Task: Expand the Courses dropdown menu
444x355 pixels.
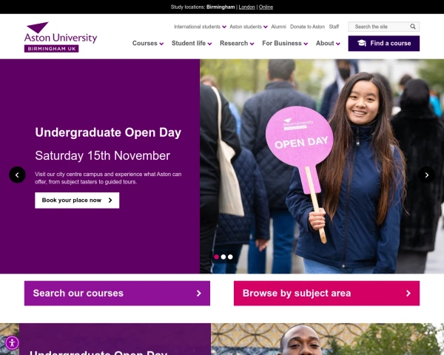Action: pyautogui.click(x=148, y=44)
